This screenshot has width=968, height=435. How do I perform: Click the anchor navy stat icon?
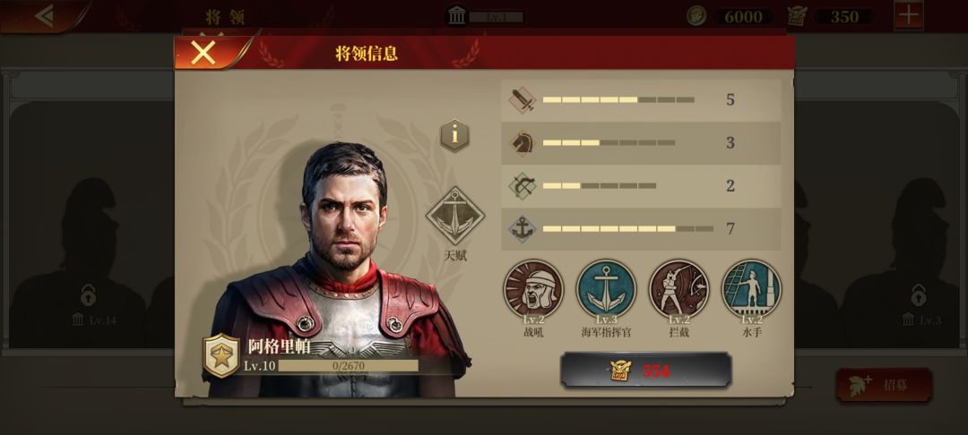[523, 229]
